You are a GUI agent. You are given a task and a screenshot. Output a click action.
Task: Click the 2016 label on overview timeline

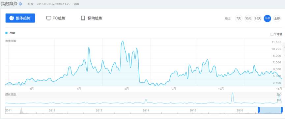tap(240, 110)
